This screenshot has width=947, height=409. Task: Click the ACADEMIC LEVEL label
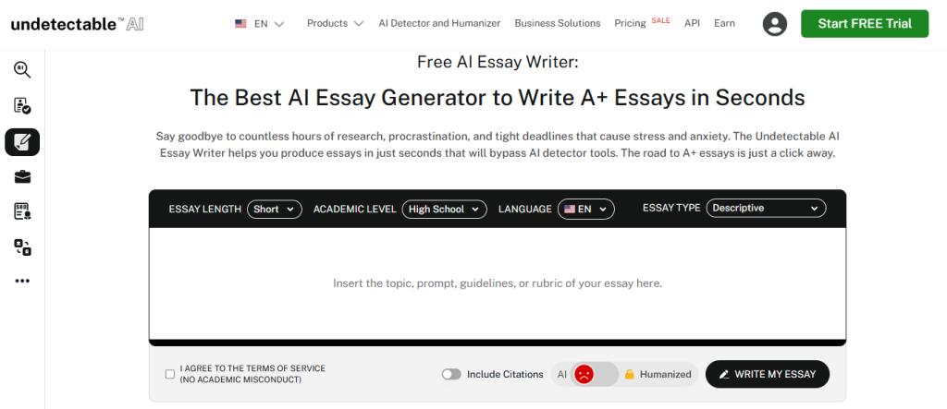point(355,210)
